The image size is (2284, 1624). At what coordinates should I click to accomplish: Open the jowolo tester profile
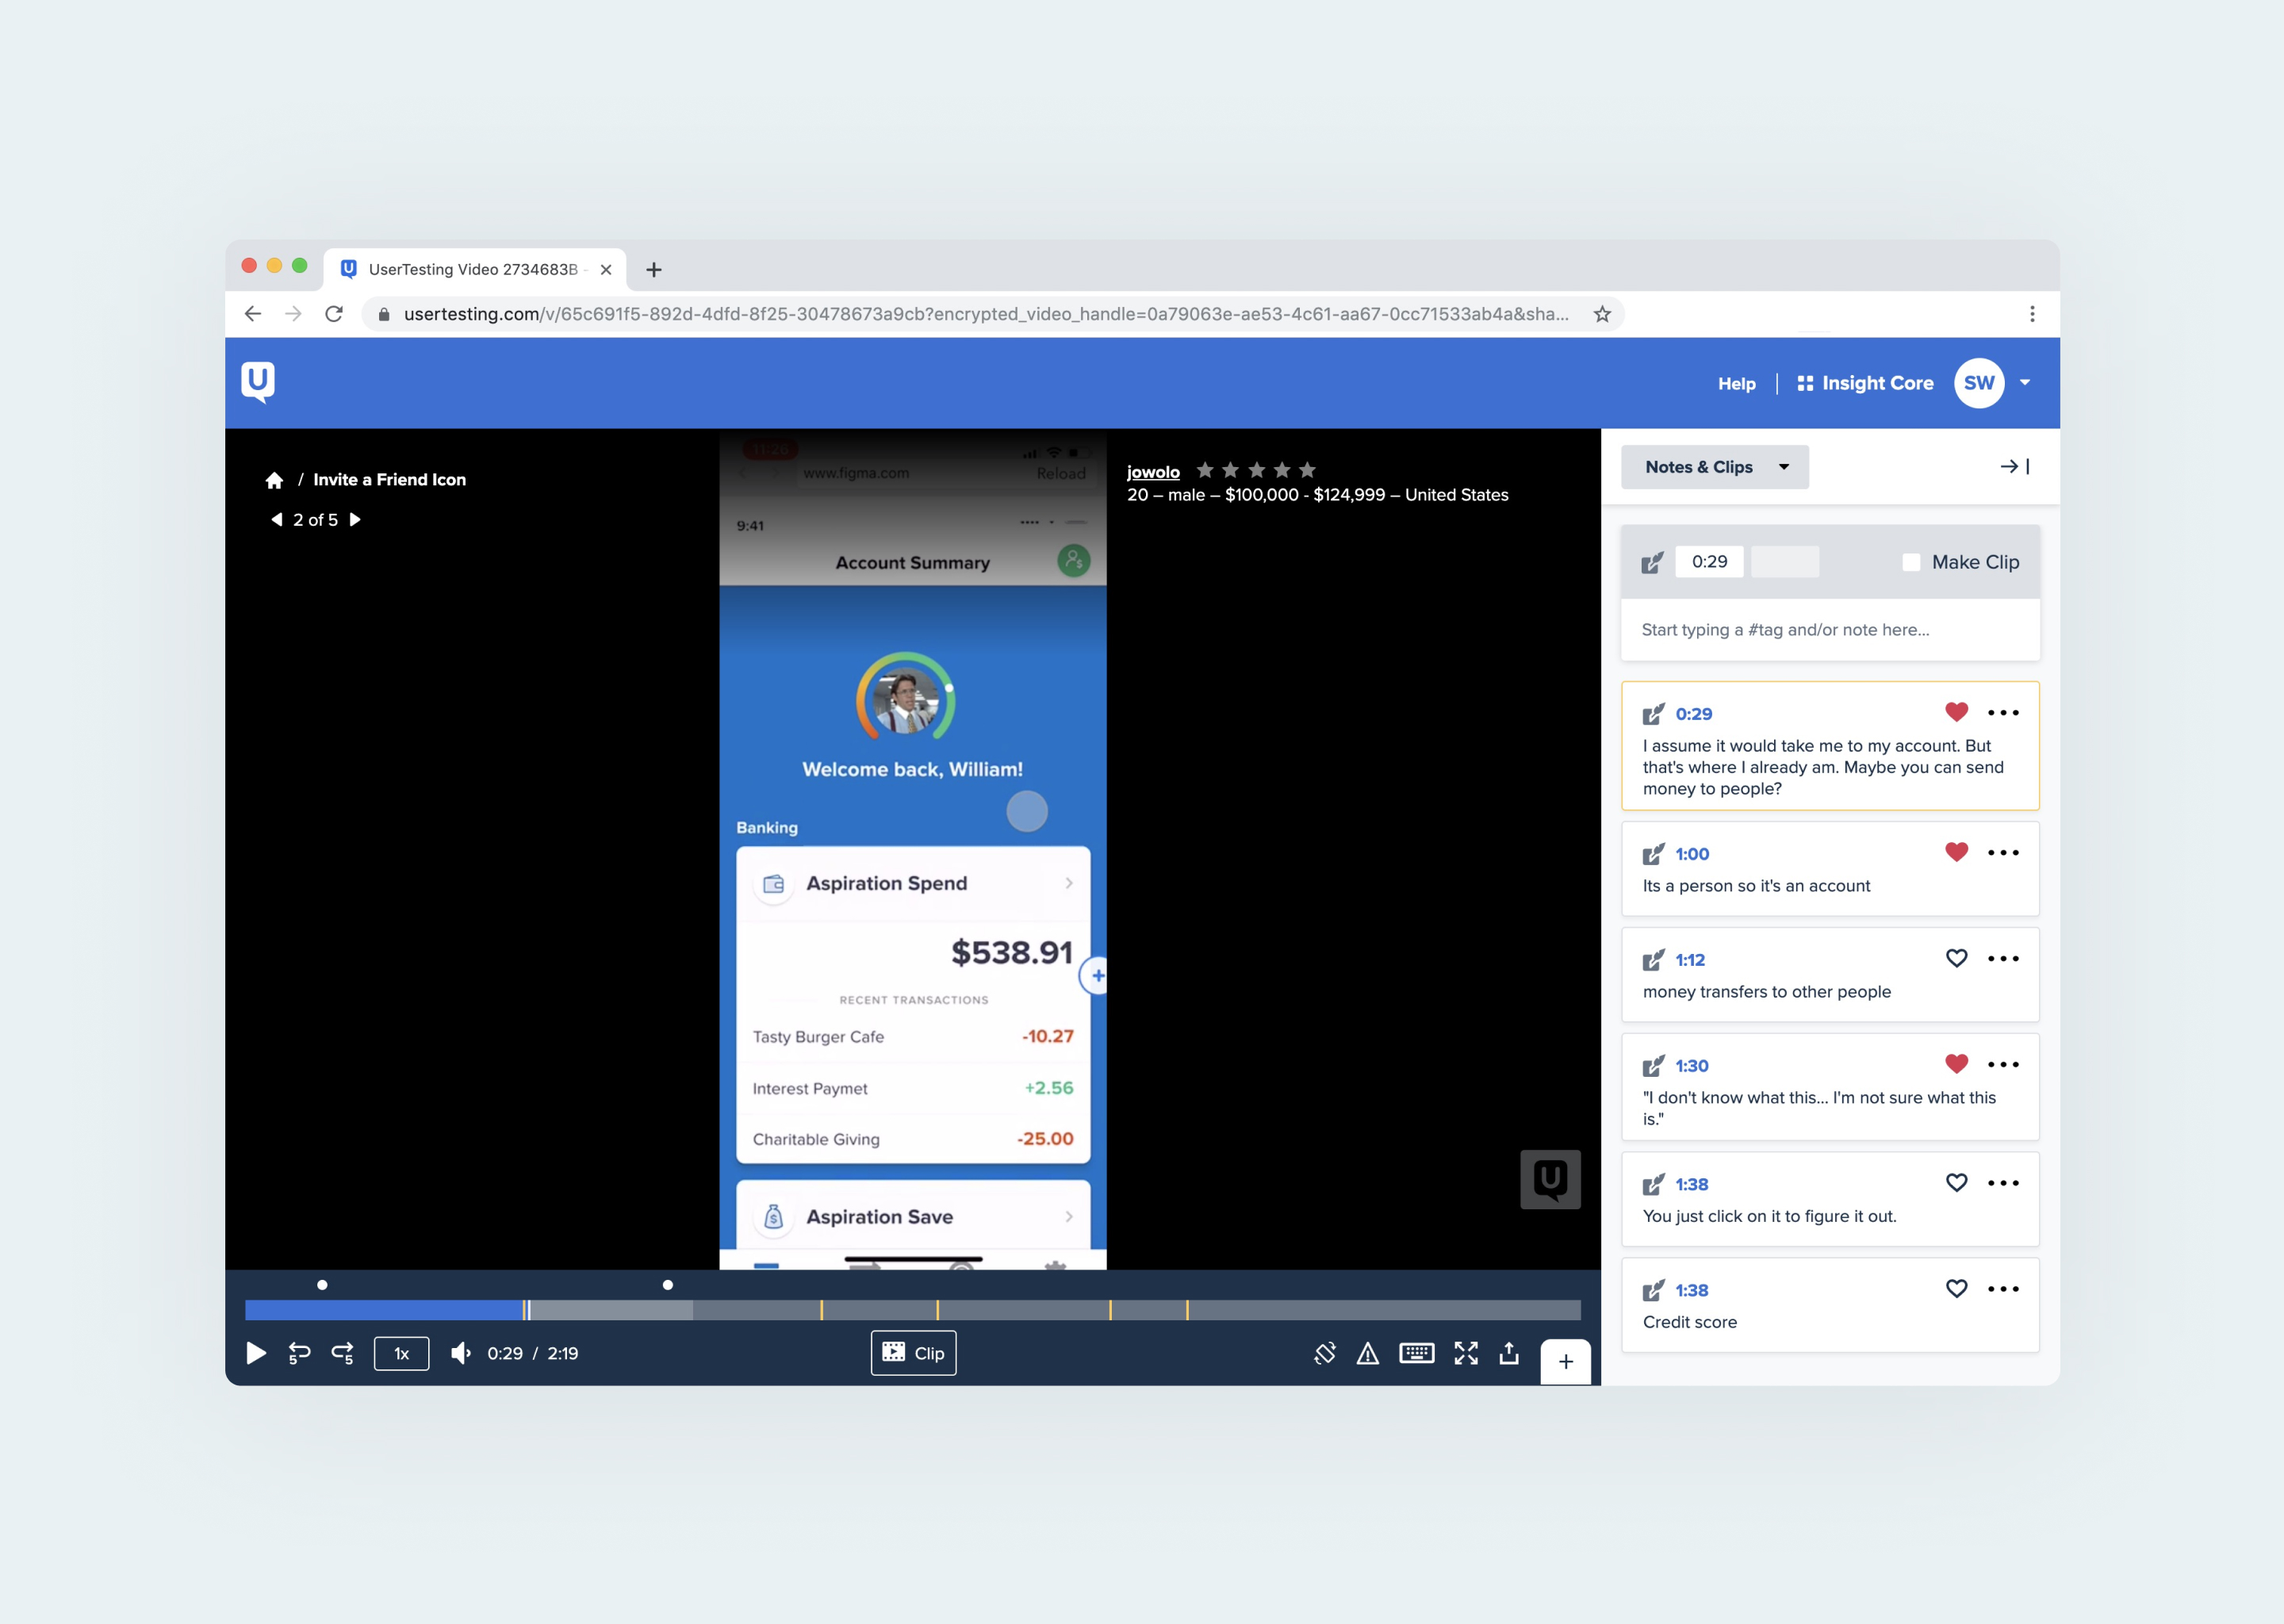[x=1153, y=472]
